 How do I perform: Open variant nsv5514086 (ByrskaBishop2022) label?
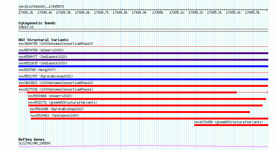click(x=57, y=109)
